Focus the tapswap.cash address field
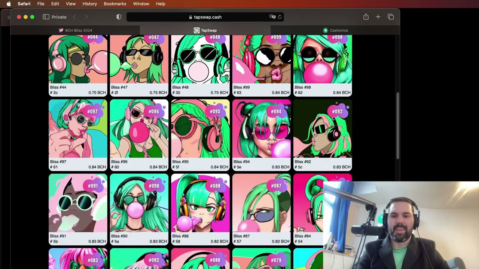This screenshot has height=269, width=479. (205, 17)
